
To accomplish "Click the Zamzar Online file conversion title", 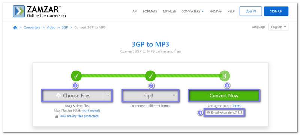I will click(46, 12).
